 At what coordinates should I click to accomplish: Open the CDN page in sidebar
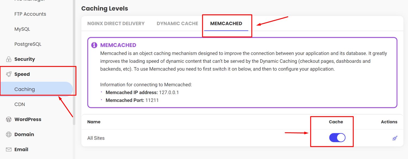(x=20, y=104)
